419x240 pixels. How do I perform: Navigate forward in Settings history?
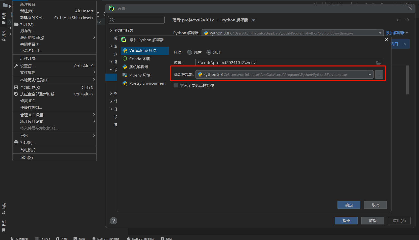(x=407, y=20)
